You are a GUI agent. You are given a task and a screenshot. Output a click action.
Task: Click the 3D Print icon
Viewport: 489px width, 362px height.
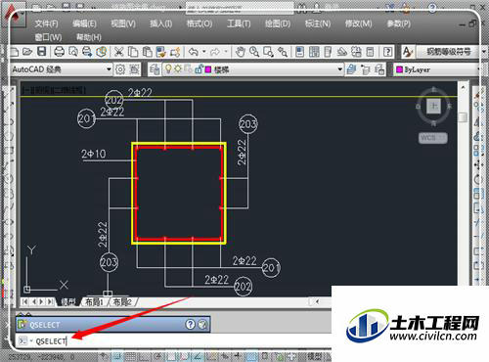[102, 52]
